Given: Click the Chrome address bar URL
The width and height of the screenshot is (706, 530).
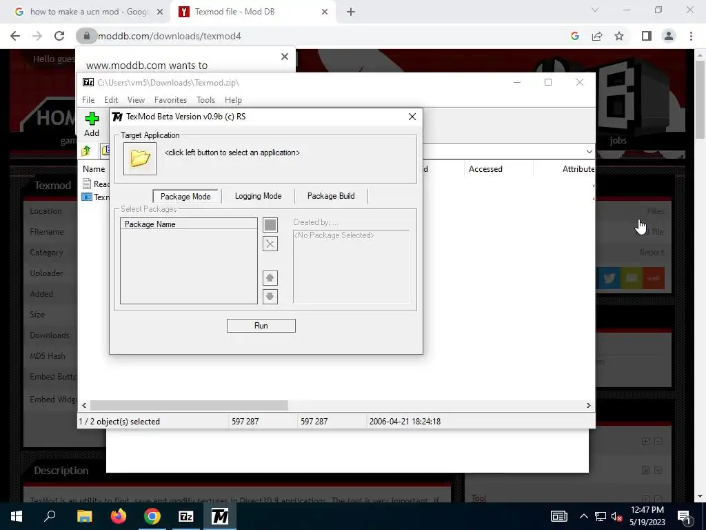Looking at the screenshot, I should [x=170, y=36].
